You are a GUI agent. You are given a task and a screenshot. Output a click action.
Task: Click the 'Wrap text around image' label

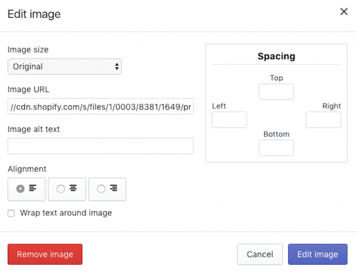point(65,213)
